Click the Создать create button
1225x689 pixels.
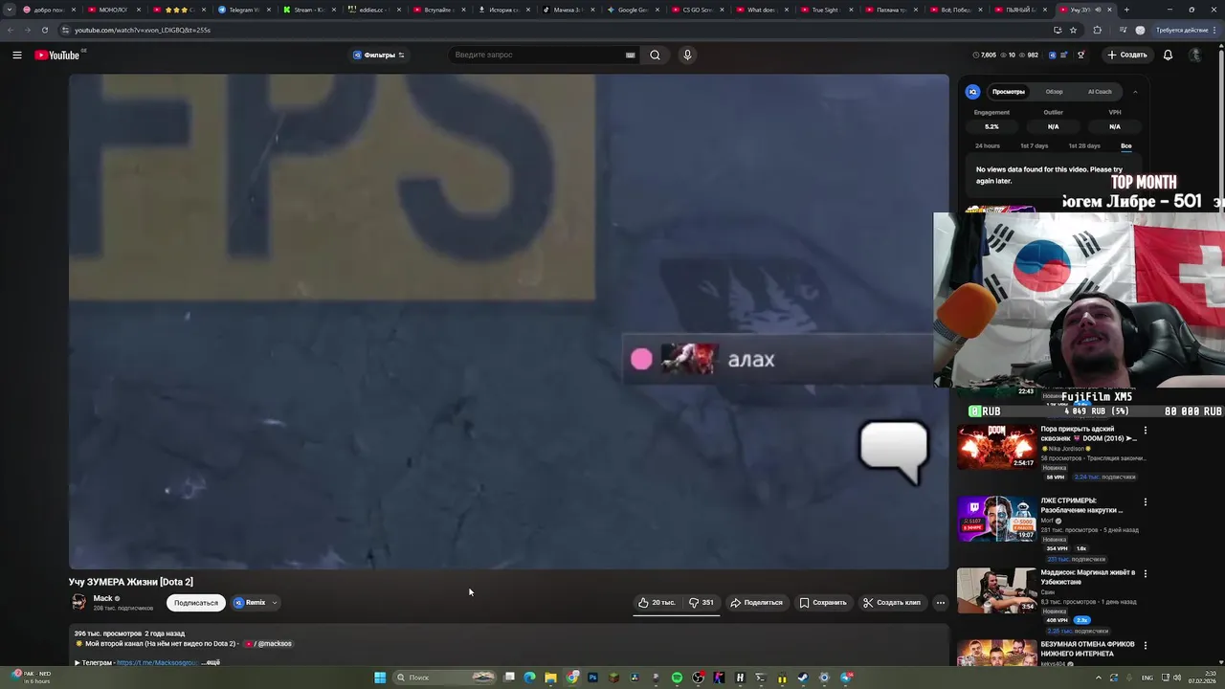pos(1127,55)
